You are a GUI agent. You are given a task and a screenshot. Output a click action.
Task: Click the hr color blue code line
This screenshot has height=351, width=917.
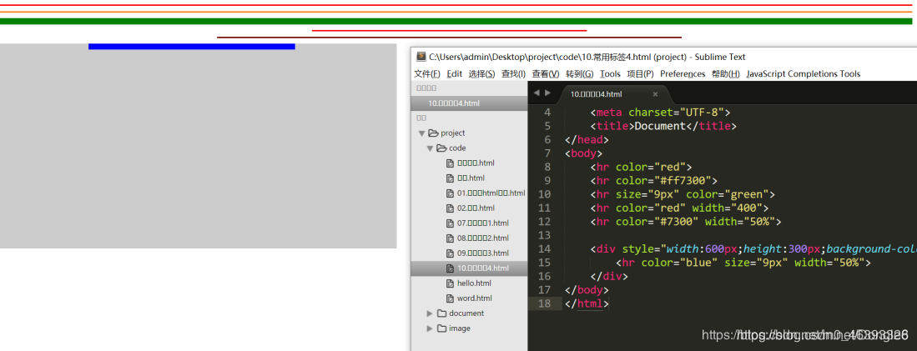(743, 263)
